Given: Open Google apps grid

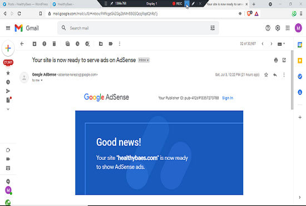Looking at the screenshot, I should 288,28.
